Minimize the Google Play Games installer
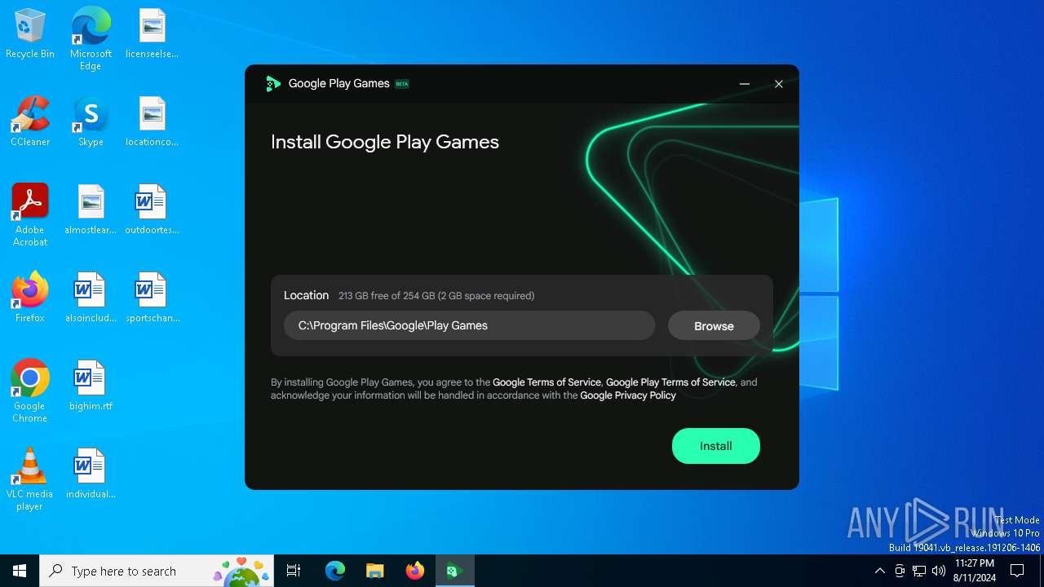Image resolution: width=1044 pixels, height=587 pixels. (x=745, y=84)
